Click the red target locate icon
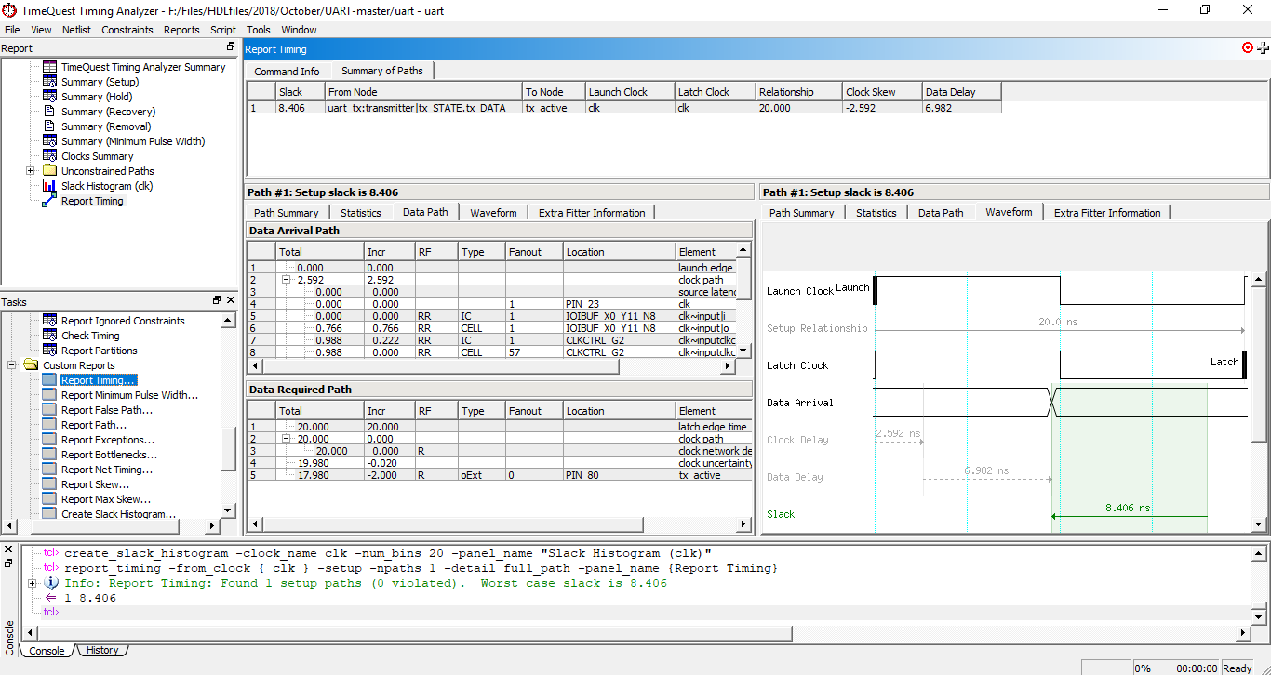This screenshot has height=675, width=1271. [x=1248, y=47]
